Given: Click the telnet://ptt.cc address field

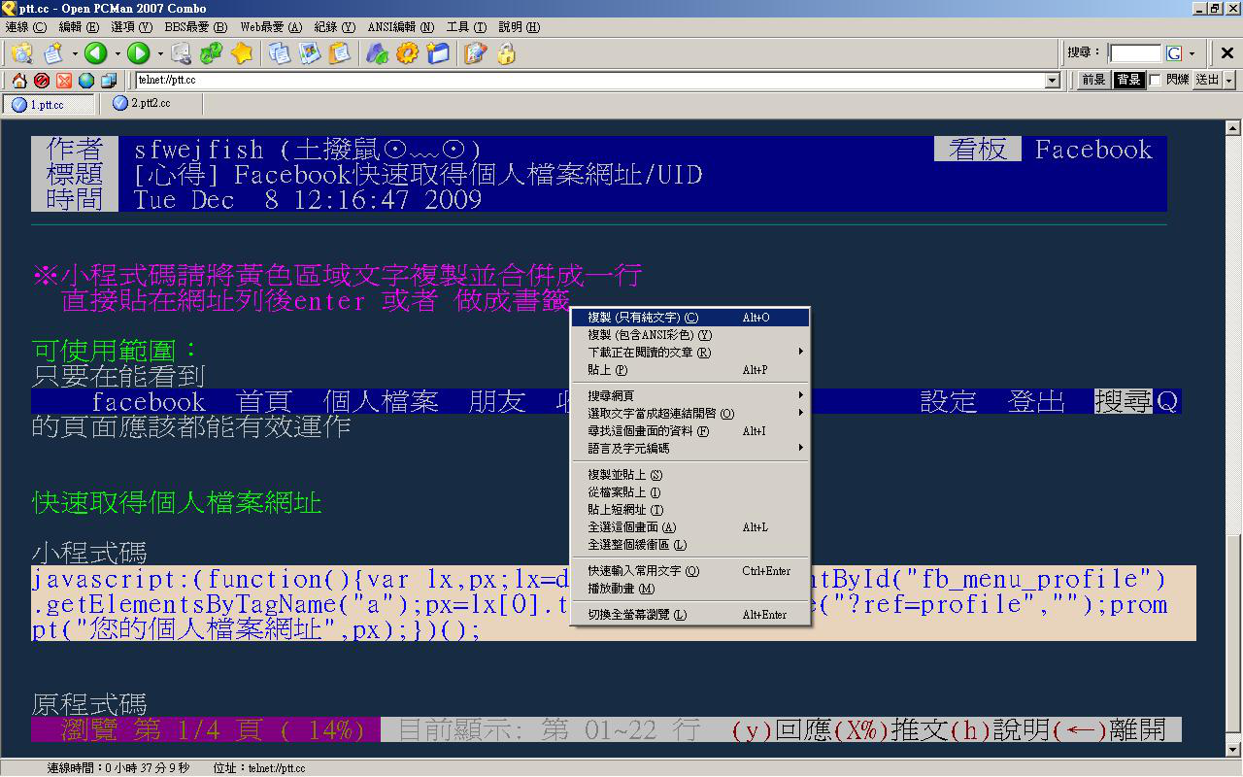Looking at the screenshot, I should (x=589, y=81).
